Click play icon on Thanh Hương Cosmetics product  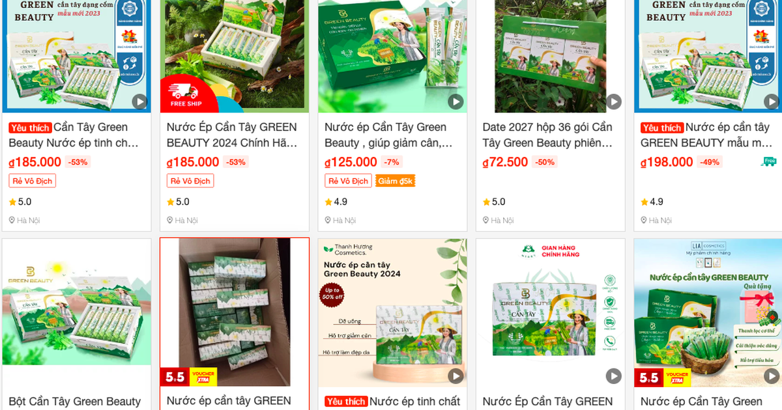pyautogui.click(x=456, y=376)
